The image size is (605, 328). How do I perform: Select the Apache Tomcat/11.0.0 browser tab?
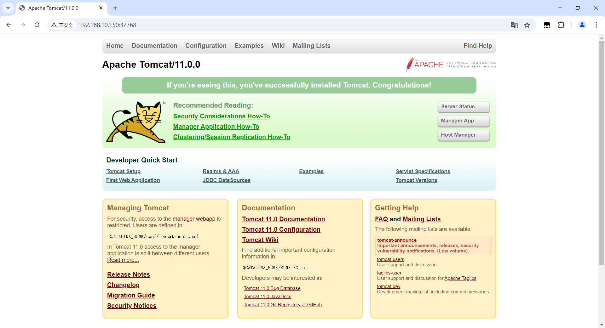pos(61,8)
